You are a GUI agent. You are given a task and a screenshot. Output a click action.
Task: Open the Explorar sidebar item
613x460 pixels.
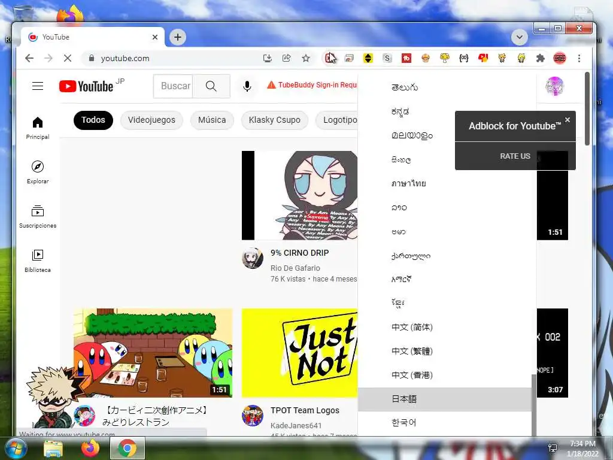(38, 172)
